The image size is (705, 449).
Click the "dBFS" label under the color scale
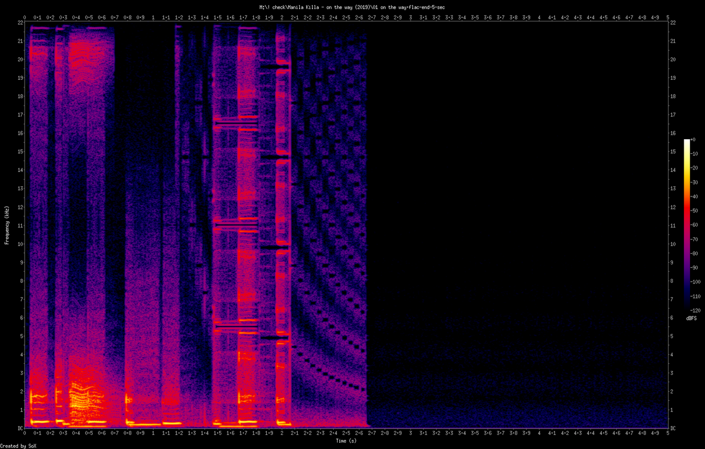[x=692, y=318]
